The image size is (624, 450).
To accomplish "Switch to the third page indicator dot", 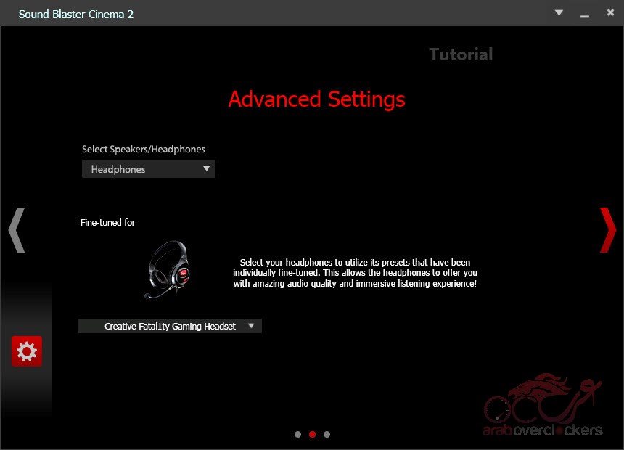I will pos(327,434).
